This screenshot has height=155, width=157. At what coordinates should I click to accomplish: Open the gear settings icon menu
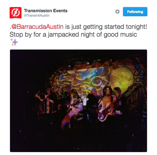[x=117, y=12]
